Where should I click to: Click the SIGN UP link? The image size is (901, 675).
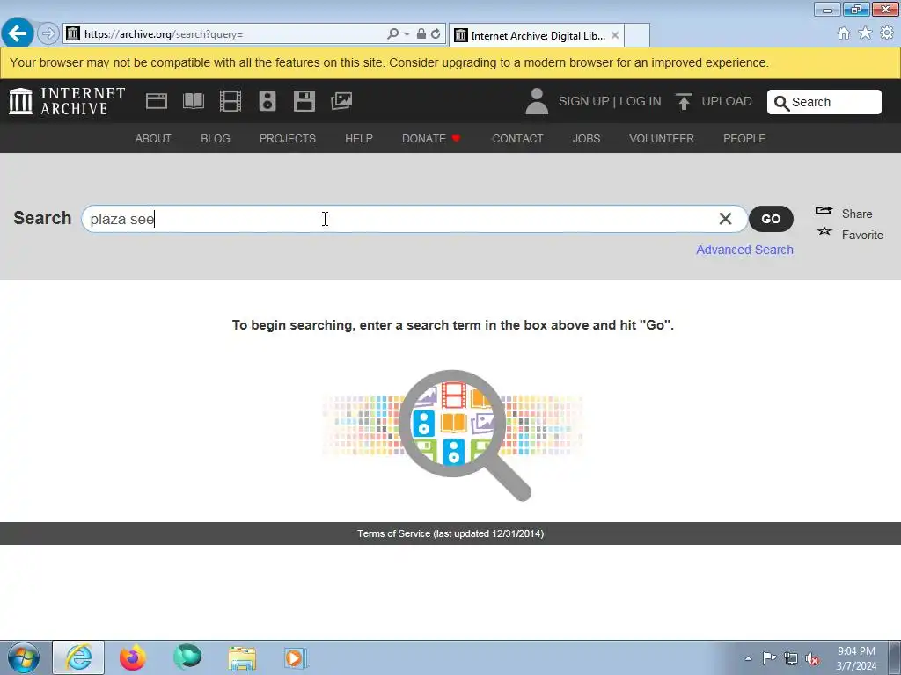coord(584,101)
